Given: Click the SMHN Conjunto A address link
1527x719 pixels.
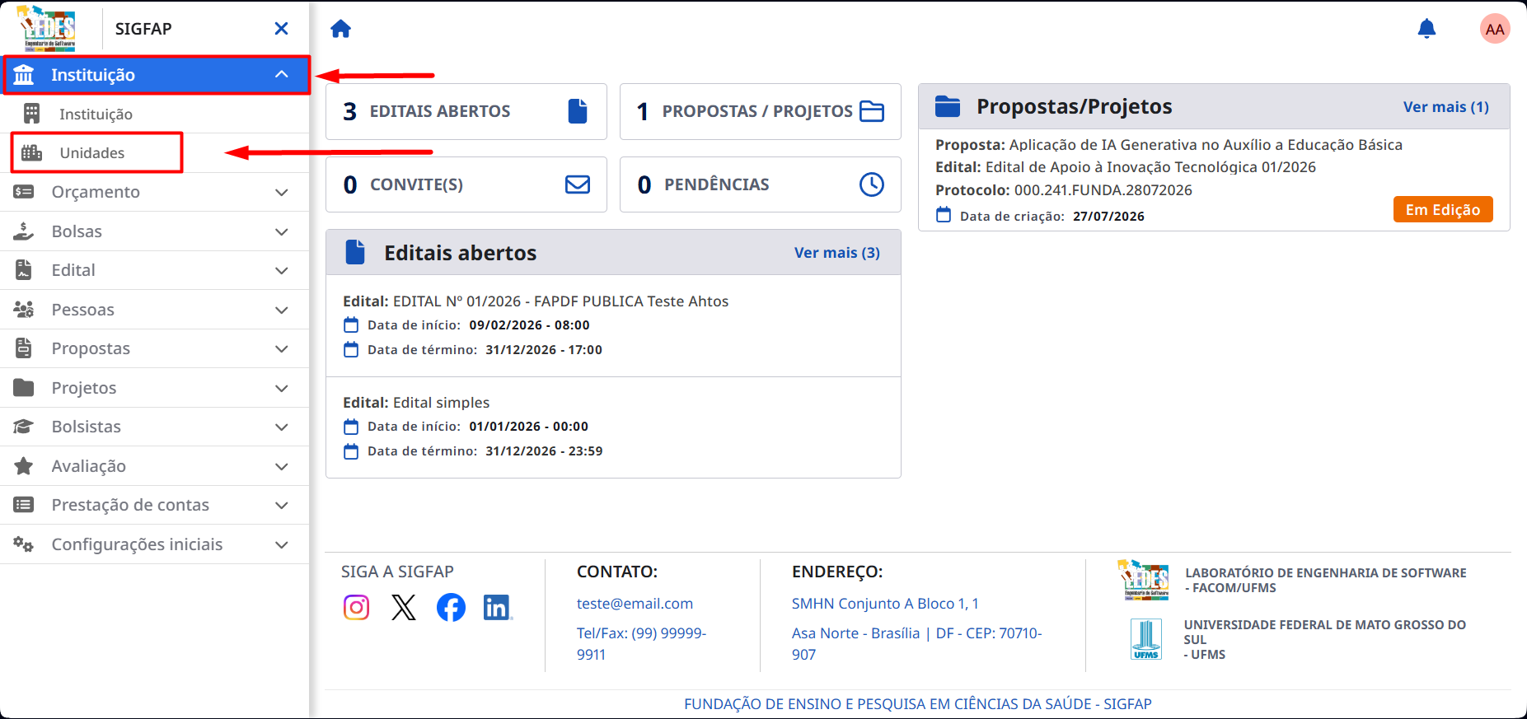Looking at the screenshot, I should (x=885, y=604).
